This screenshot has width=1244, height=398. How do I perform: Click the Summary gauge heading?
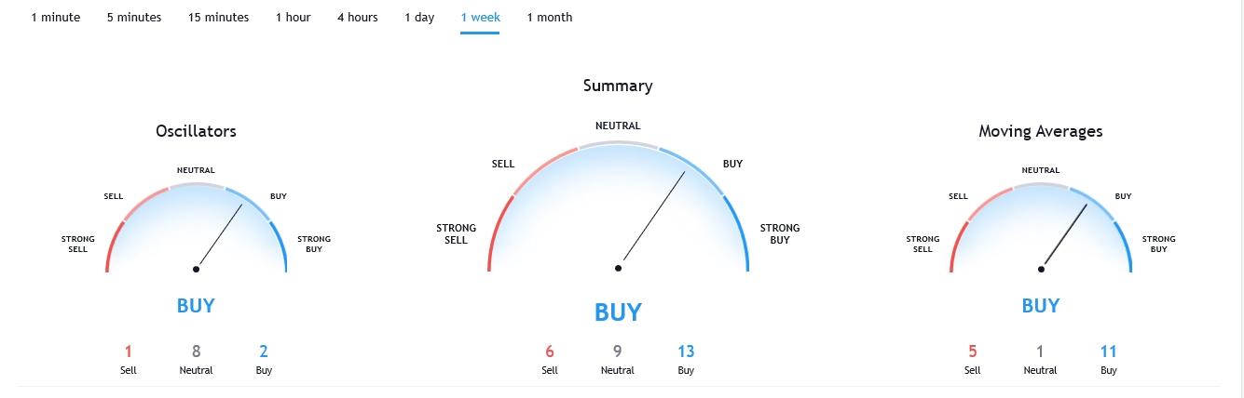618,86
